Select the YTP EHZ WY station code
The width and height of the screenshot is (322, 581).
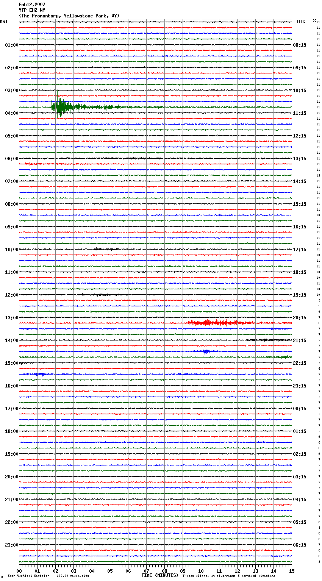click(x=32, y=10)
